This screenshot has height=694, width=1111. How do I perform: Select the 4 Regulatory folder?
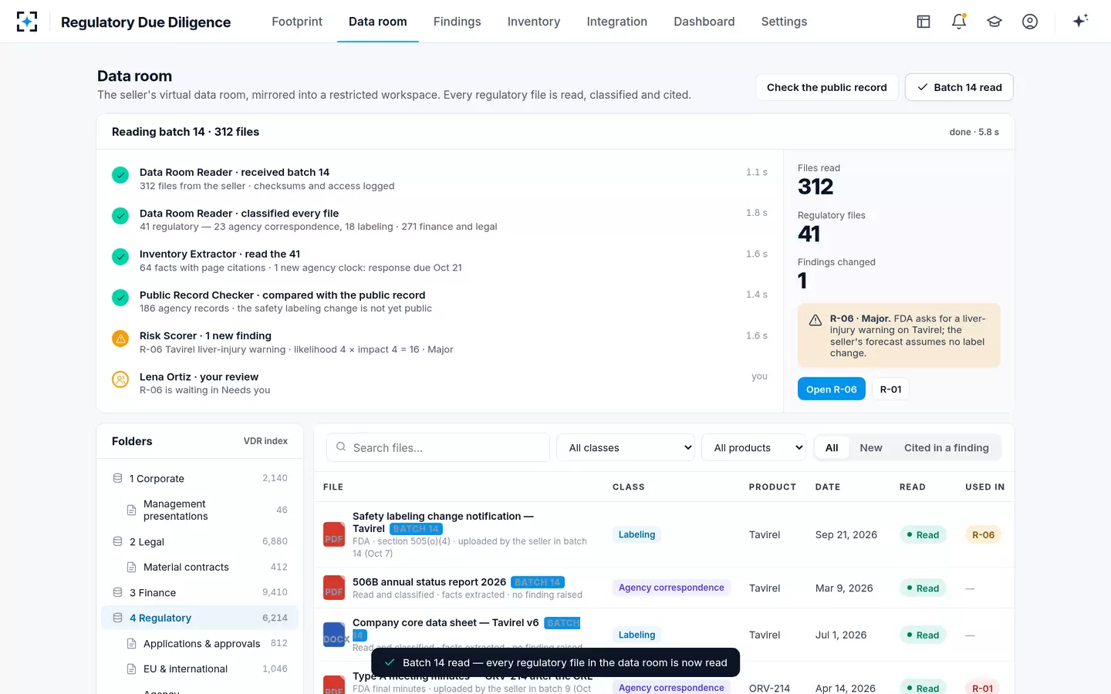click(200, 618)
